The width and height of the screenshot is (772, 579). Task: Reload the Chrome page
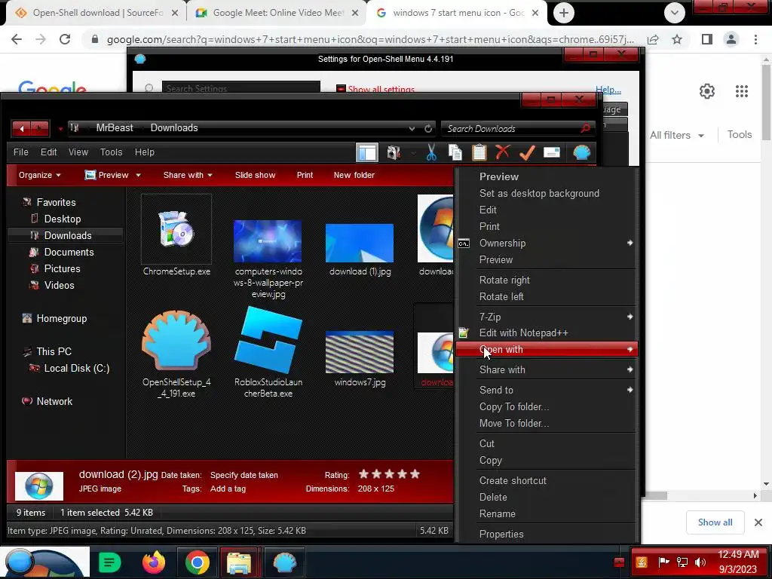coord(65,39)
